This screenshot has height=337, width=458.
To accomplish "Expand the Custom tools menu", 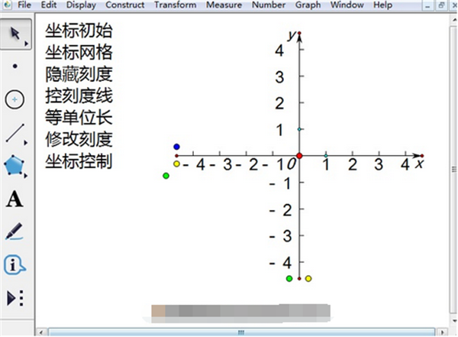I will pyautogui.click(x=15, y=297).
